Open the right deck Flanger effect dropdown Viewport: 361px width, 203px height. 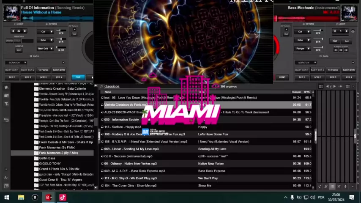coord(303,49)
